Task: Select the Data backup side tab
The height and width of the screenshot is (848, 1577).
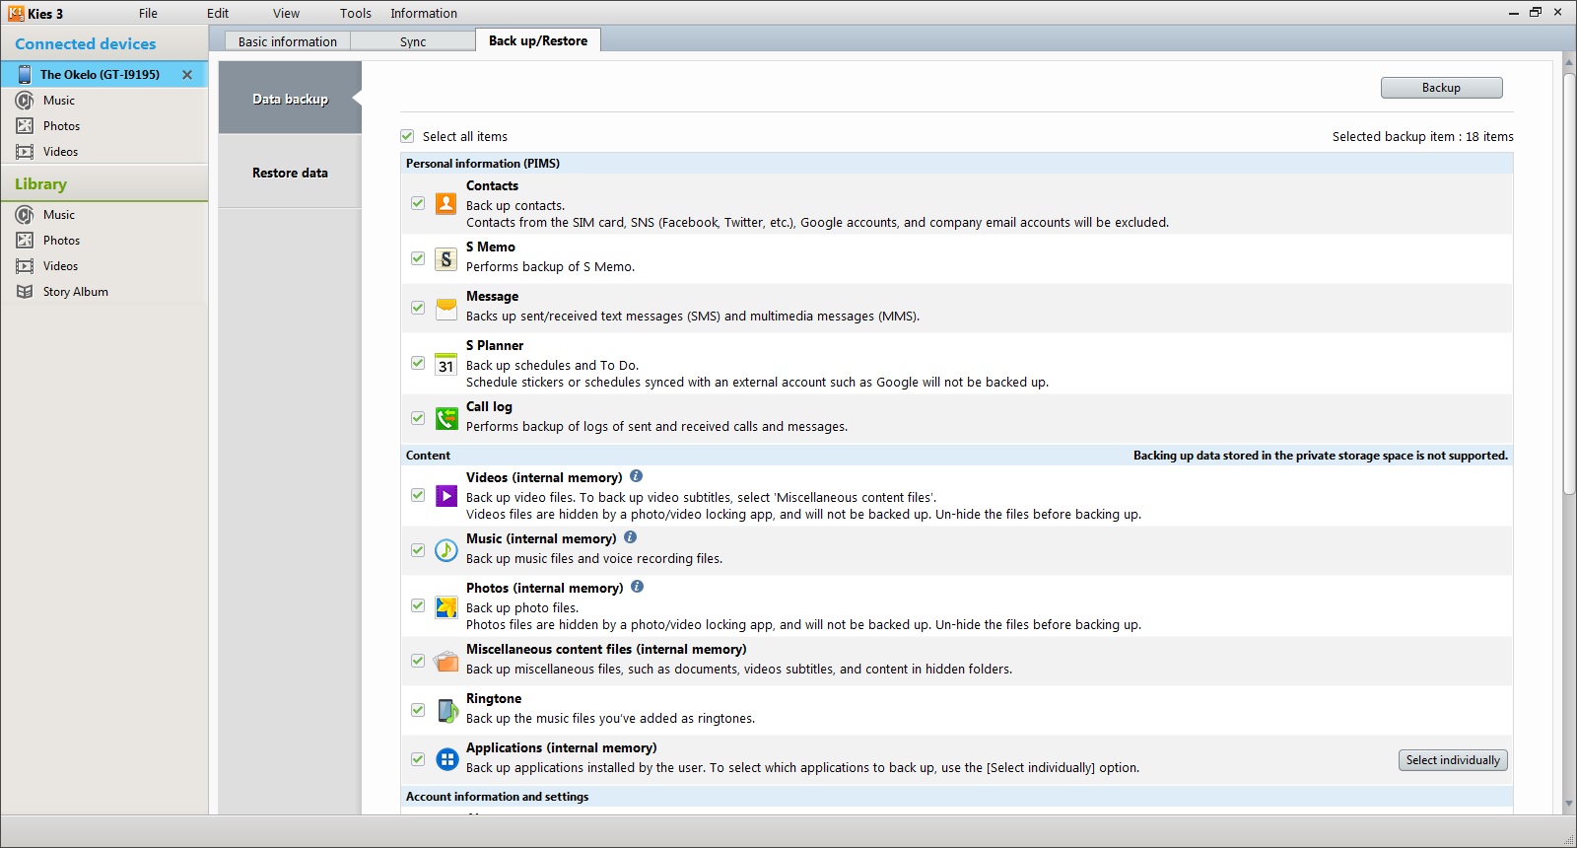Action: tap(290, 99)
